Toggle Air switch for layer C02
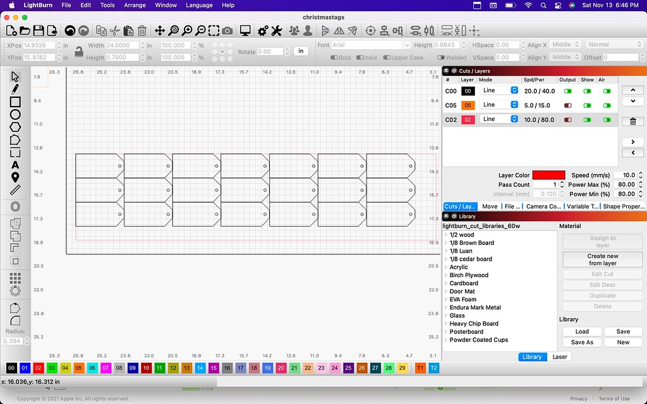Screen dimensions: 647x404 [x=607, y=119]
